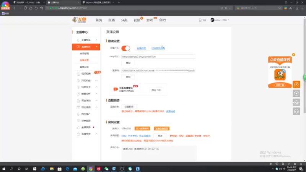This screenshot has width=306, height=172.
Task: Click the 商业活动 document icon
Action: click(x=78, y=101)
